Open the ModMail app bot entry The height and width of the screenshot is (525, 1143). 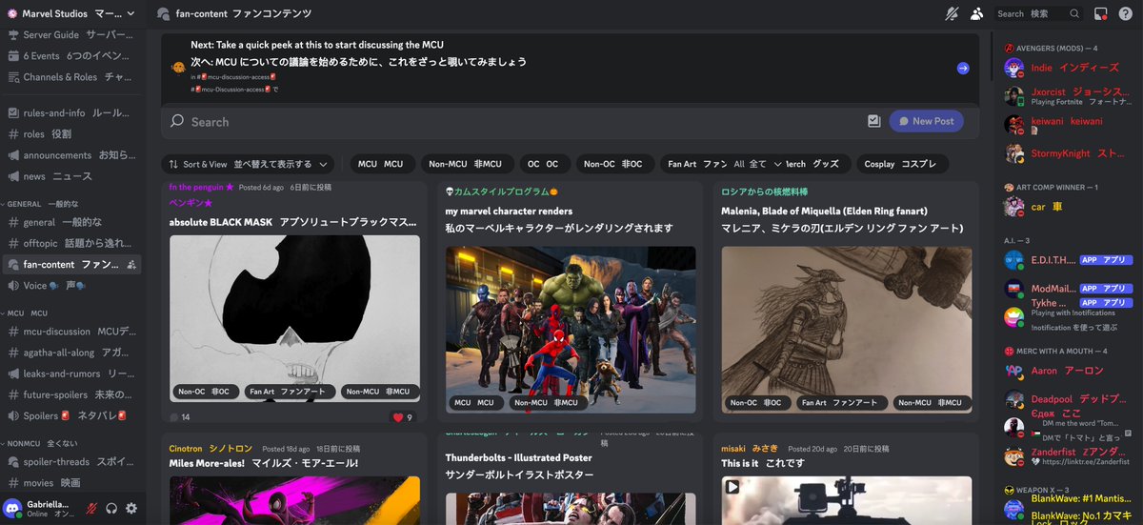1066,288
